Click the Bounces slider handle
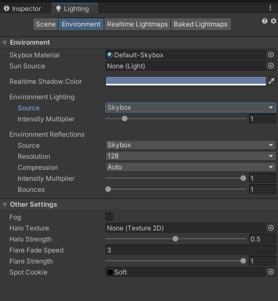The height and width of the screenshot is (301, 278). tap(108, 189)
